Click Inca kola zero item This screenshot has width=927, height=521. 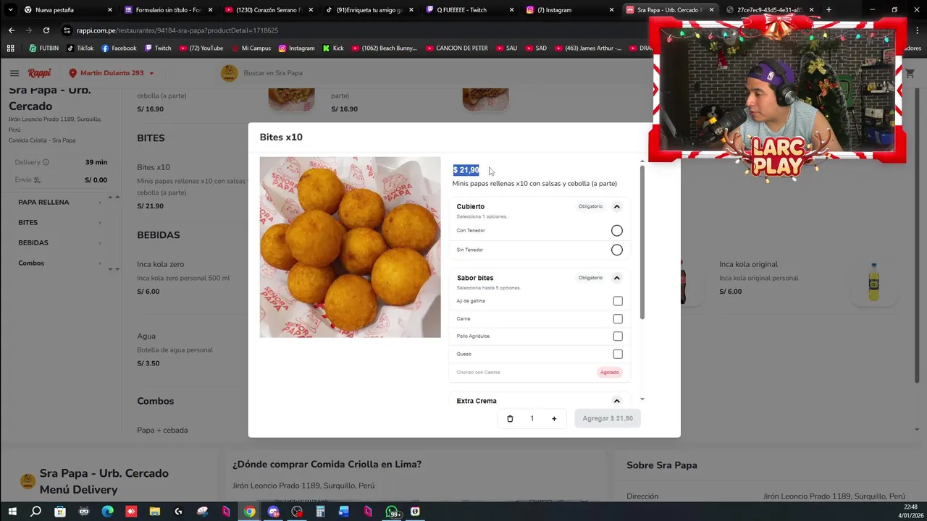coord(160,265)
